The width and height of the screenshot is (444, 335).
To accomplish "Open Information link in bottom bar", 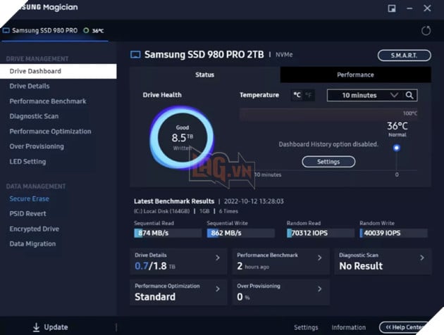I will point(349,327).
